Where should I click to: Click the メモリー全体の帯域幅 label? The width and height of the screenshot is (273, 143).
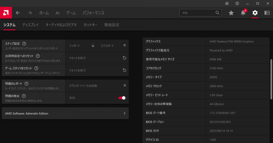[159, 104]
